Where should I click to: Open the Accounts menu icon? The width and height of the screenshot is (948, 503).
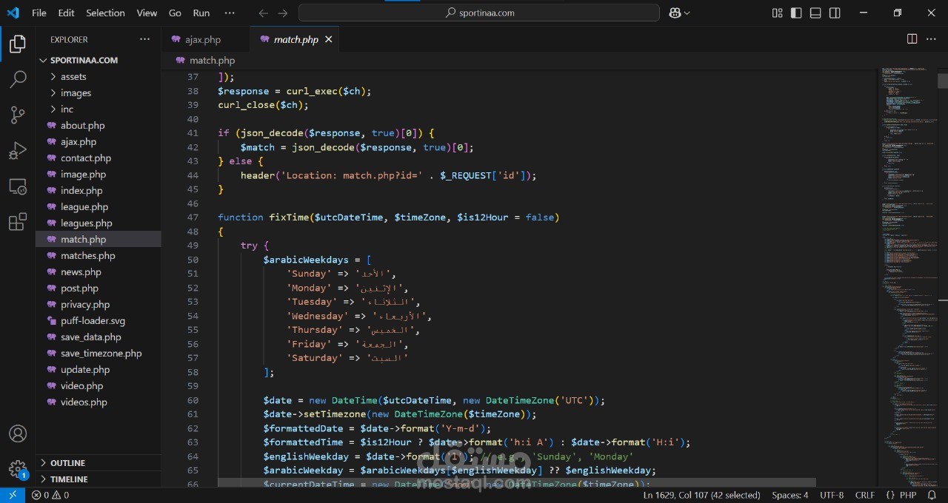pos(18,433)
